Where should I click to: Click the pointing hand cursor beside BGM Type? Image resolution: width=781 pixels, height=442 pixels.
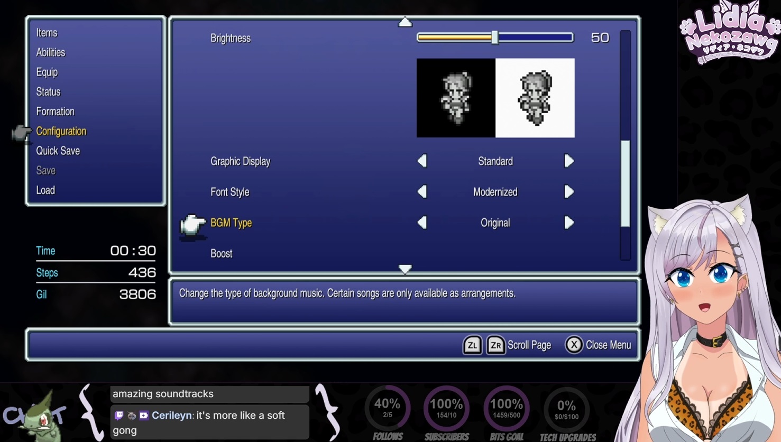pos(192,224)
